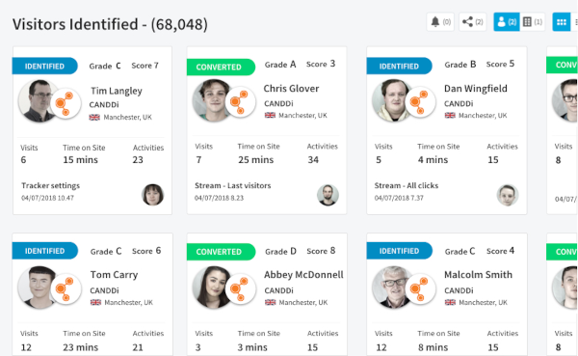This screenshot has height=356, width=578.
Task: Click the UK flag on Abbey McDonnell's card
Action: (x=270, y=302)
